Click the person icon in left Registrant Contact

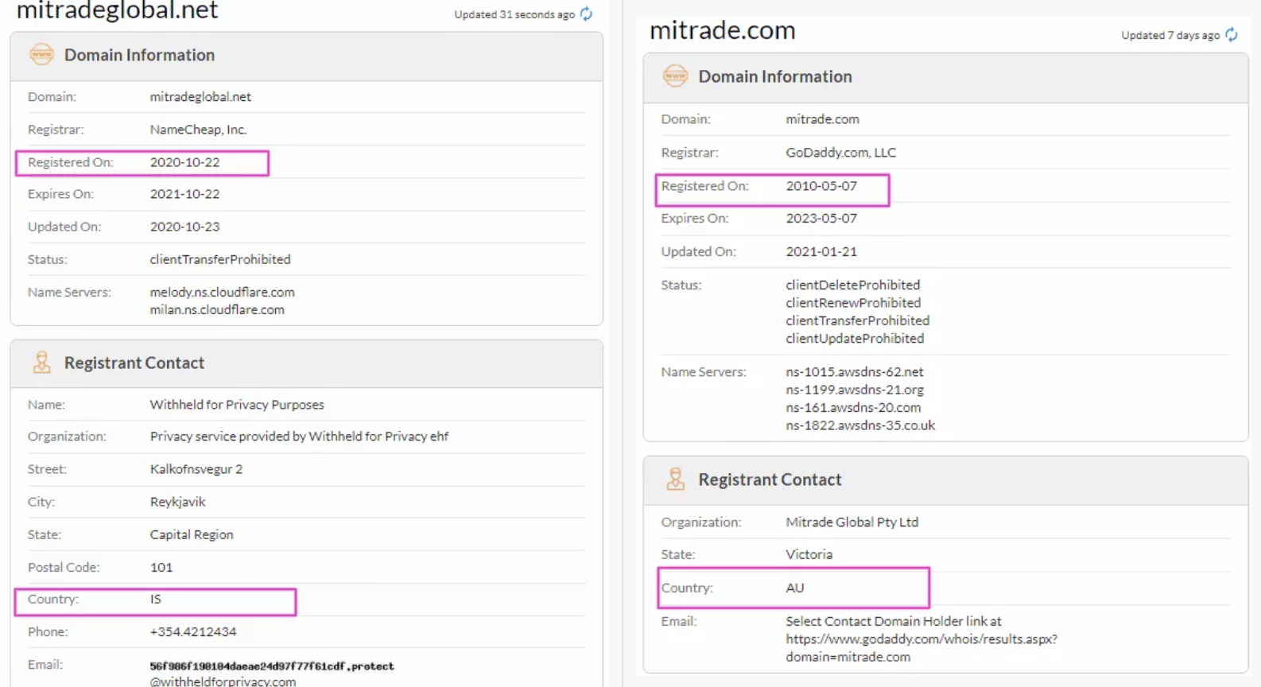pyautogui.click(x=41, y=363)
